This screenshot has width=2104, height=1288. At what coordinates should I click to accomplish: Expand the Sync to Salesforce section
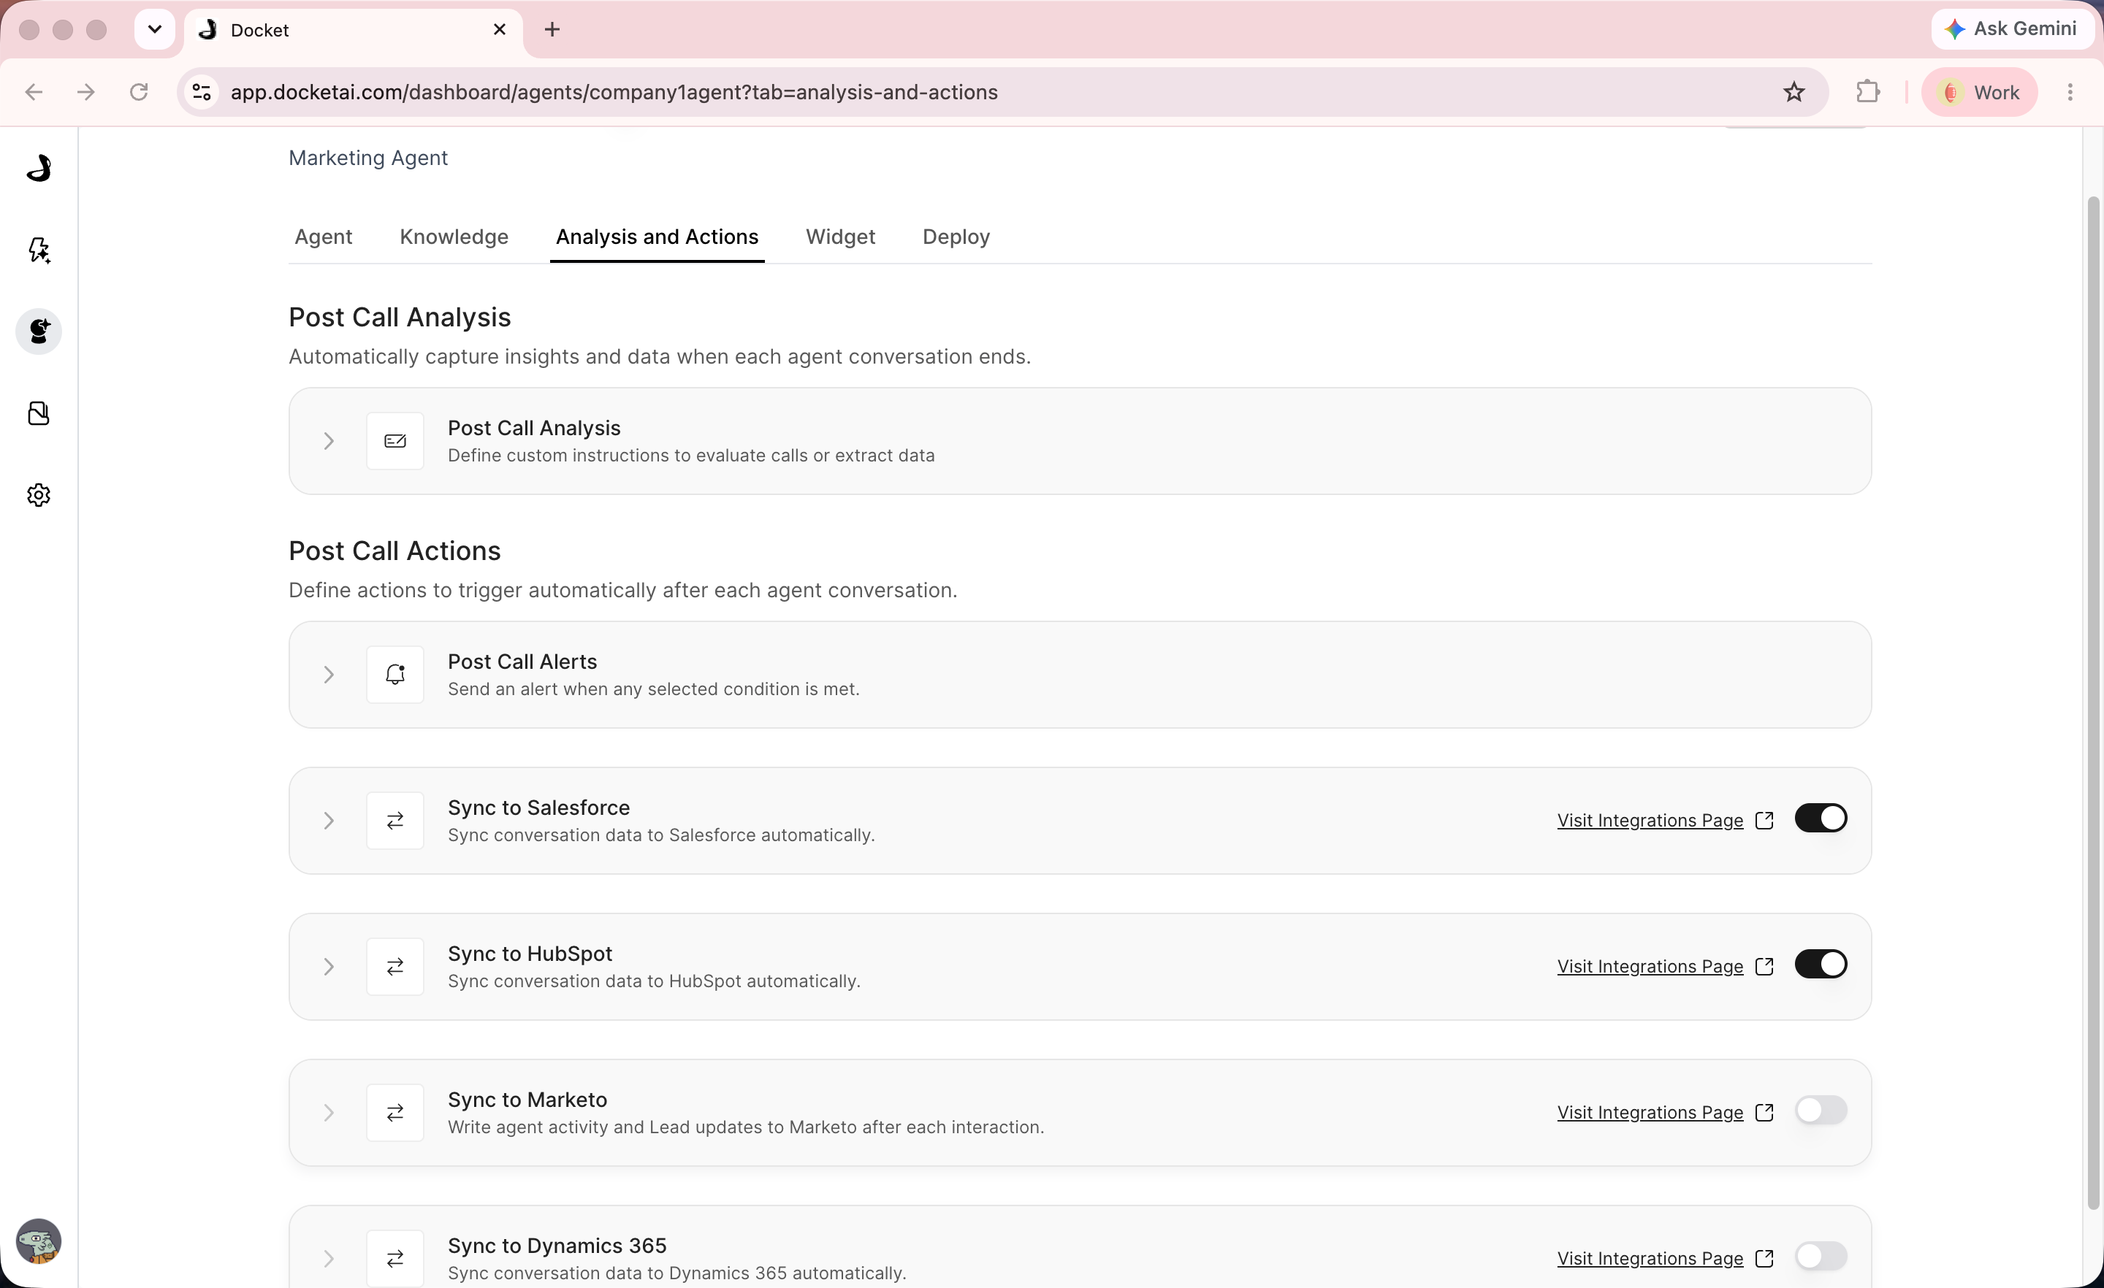click(x=329, y=821)
